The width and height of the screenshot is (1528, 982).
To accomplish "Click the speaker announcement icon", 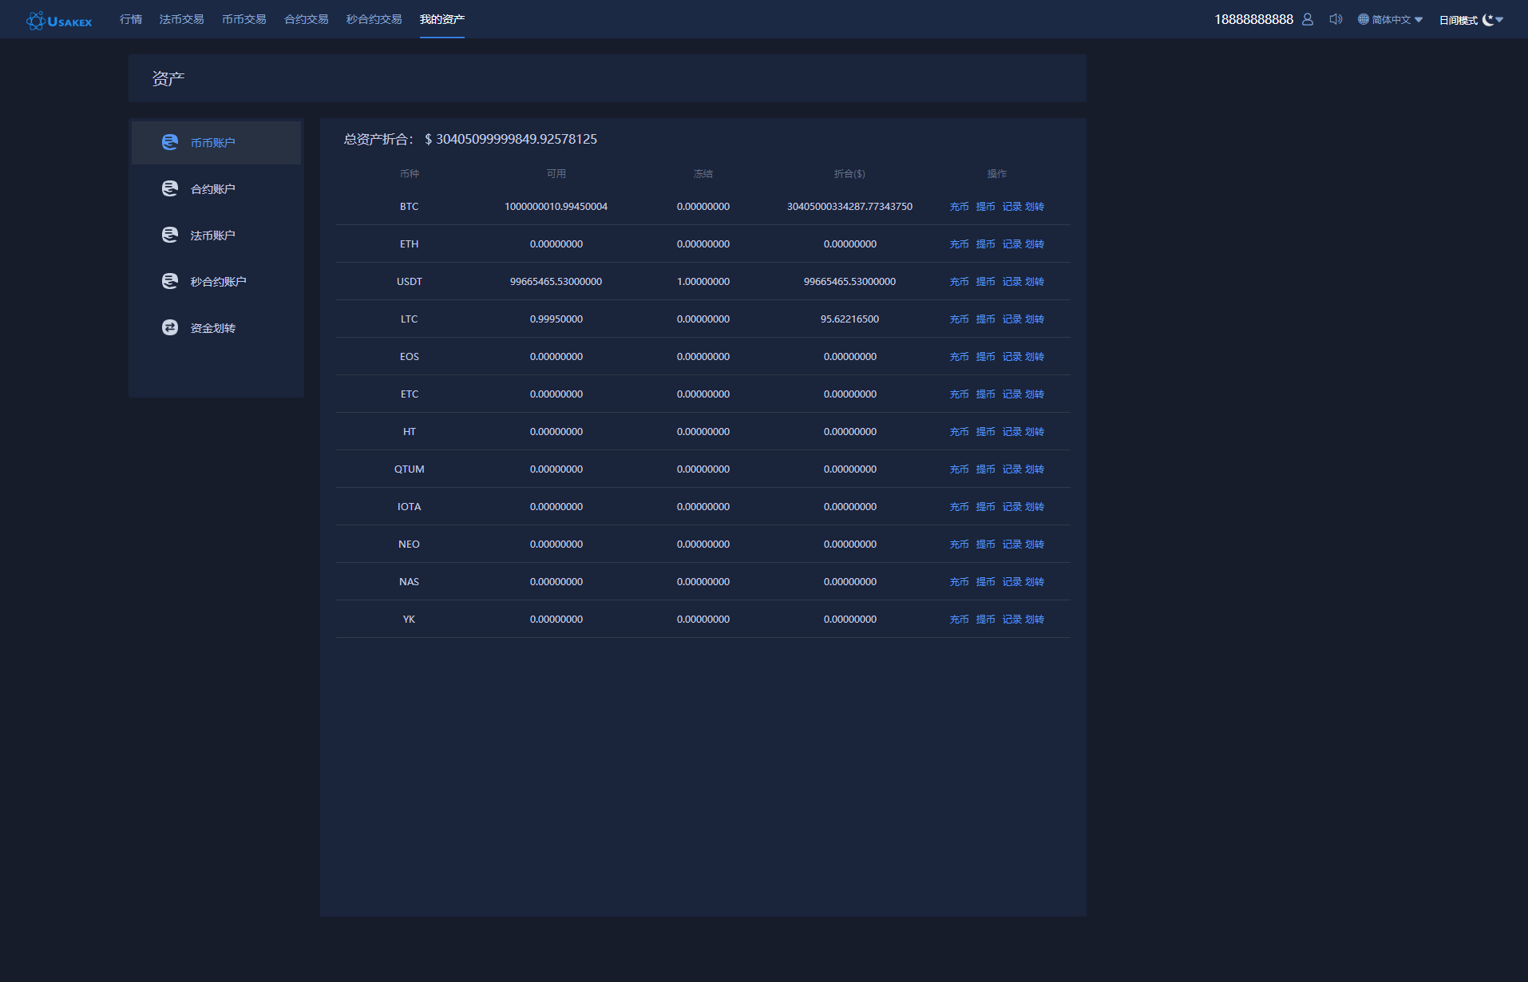I will (1336, 19).
